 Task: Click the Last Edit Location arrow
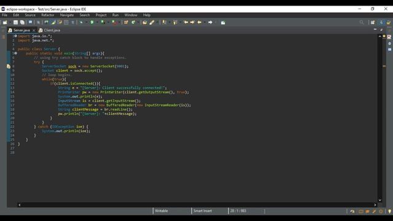coord(185,23)
